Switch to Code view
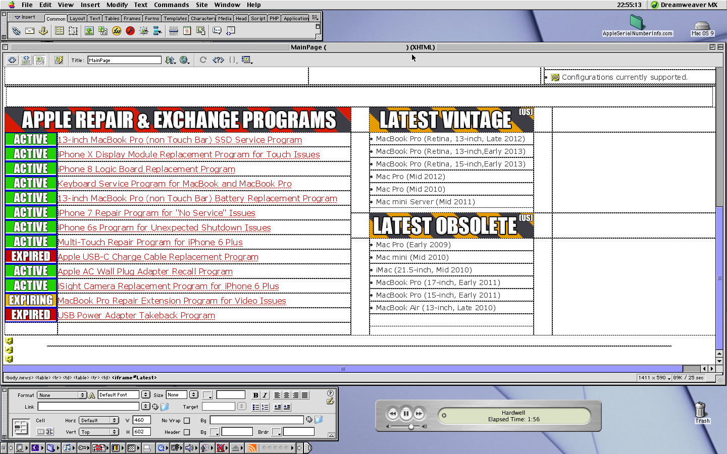The image size is (727, 454). (x=13, y=60)
